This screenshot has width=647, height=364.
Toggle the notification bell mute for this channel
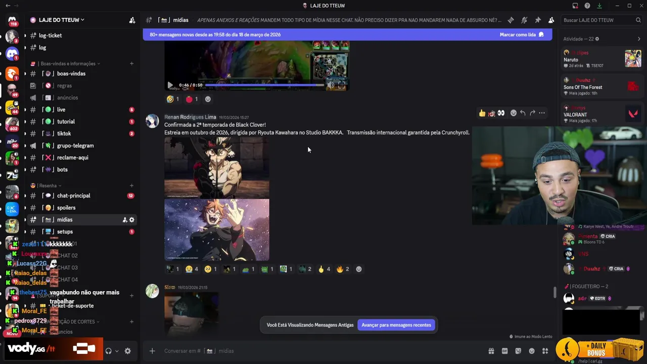click(x=524, y=20)
